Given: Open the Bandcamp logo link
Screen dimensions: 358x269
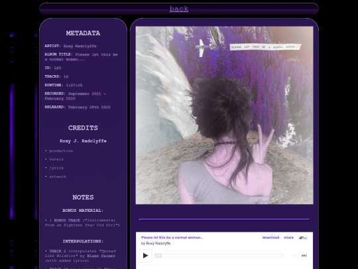Looking at the screenshot, I should pos(303,238).
